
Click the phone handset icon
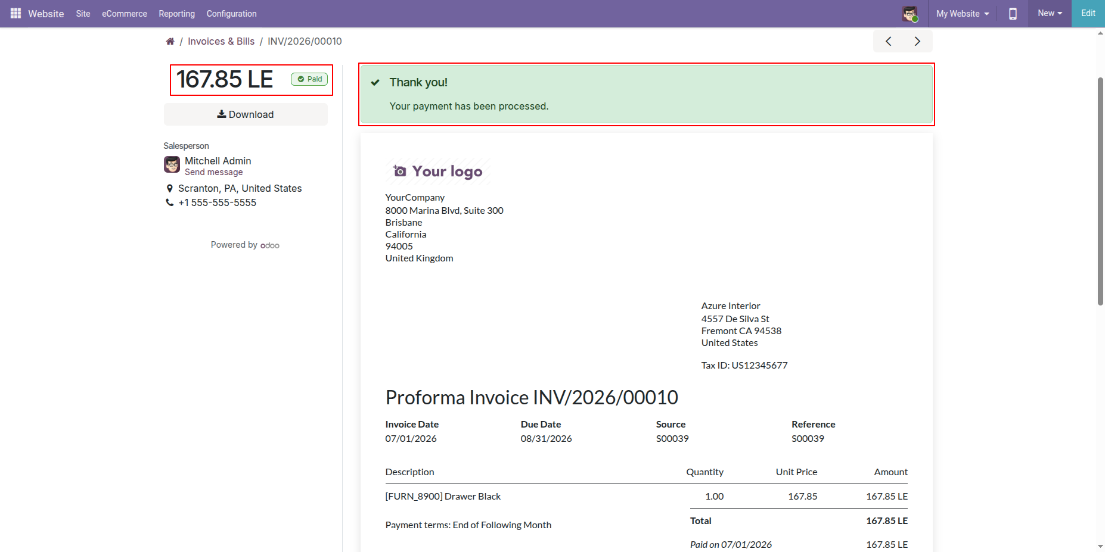pyautogui.click(x=170, y=202)
